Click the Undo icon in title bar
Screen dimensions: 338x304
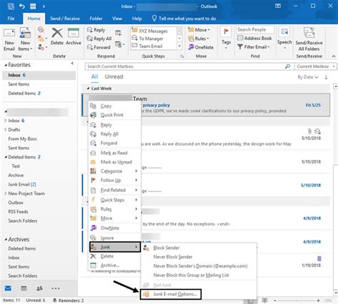(22, 6)
